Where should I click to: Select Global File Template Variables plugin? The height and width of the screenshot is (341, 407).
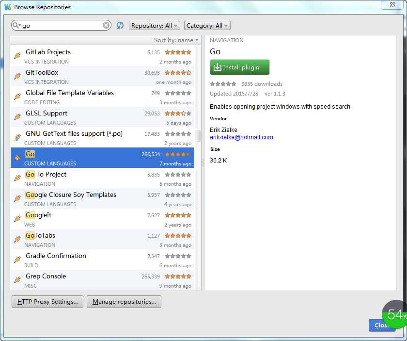click(x=102, y=97)
